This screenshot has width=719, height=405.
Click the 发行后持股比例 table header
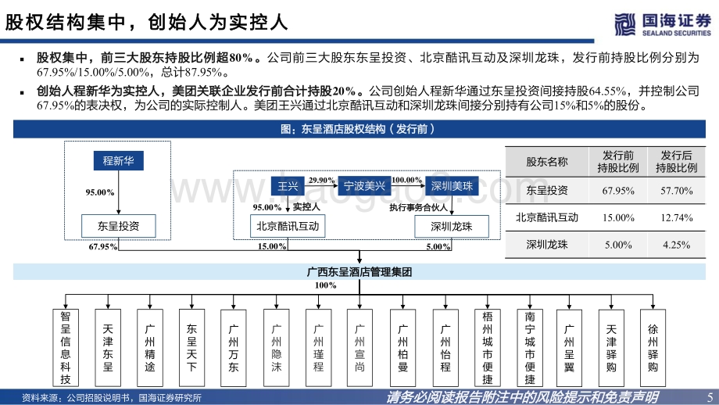pos(676,161)
